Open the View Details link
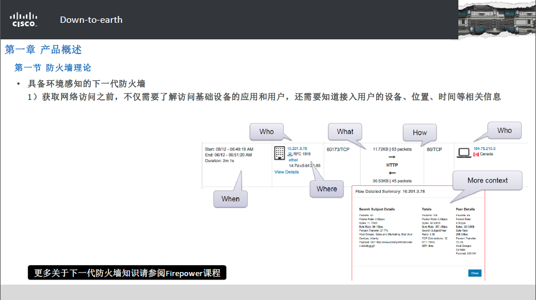Screen dimensions: 536x300 click(x=287, y=172)
